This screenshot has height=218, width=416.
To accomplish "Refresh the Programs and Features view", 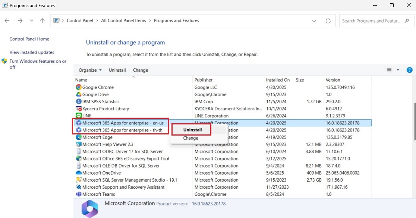I will pyautogui.click(x=328, y=21).
